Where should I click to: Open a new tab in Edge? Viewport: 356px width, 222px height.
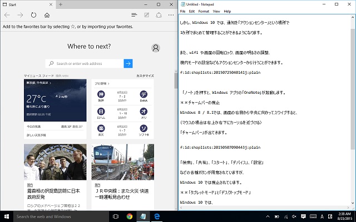(61, 4)
